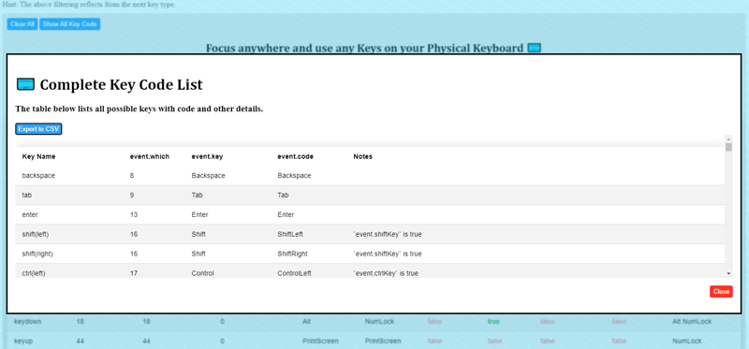Click Backspace in event.code column

click(294, 176)
